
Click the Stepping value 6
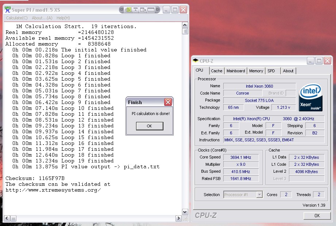pos(315,126)
